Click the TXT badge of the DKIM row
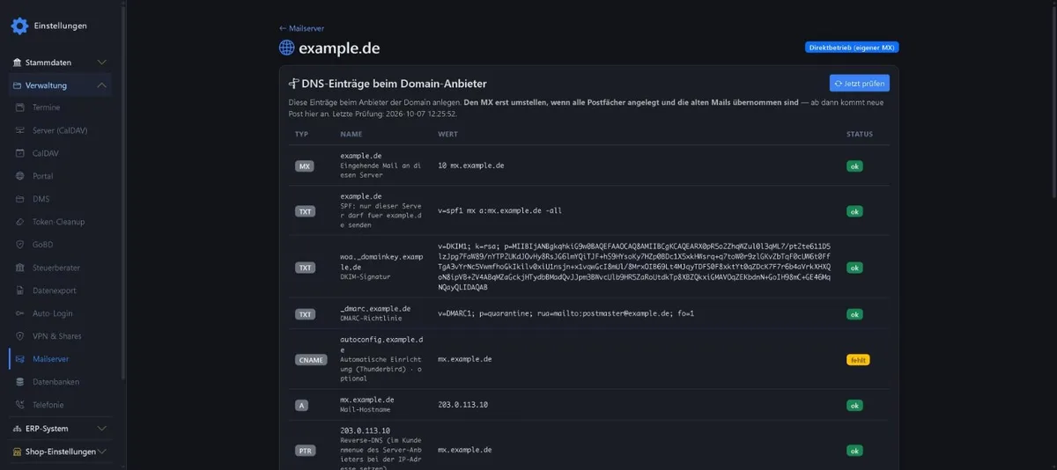The height and width of the screenshot is (470, 1057). coord(305,268)
